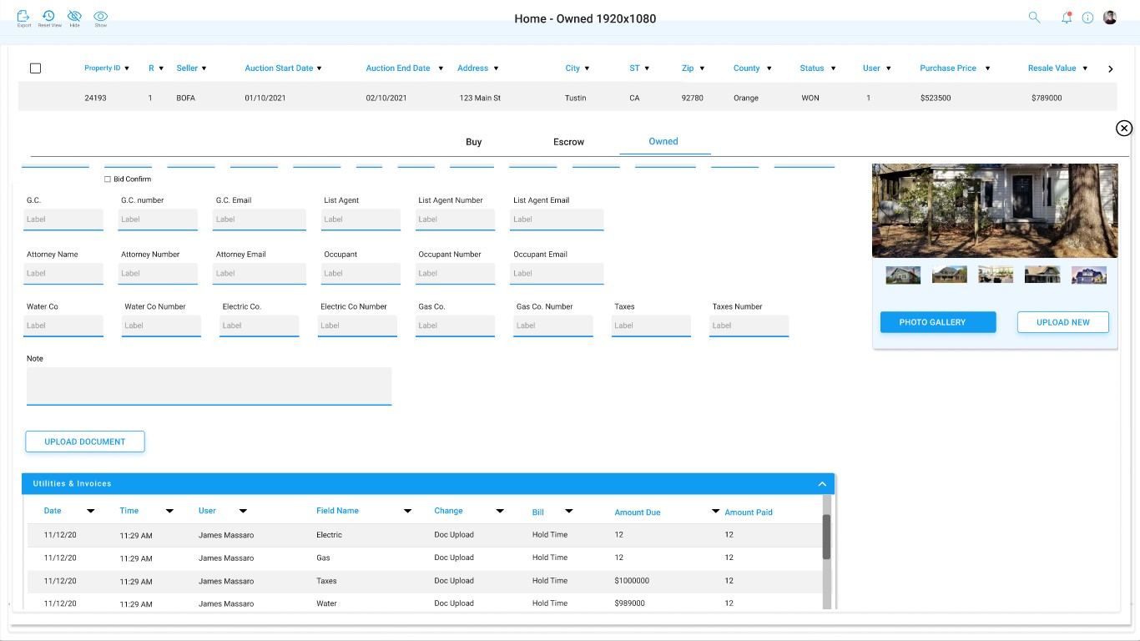Image resolution: width=1140 pixels, height=641 pixels.
Task: Sort invoices by Date dropdown arrow
Action: point(90,511)
